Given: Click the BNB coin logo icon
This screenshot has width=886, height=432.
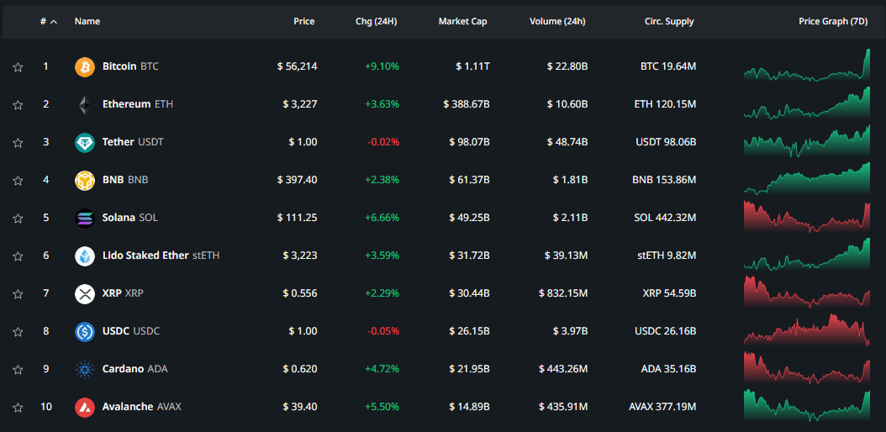Looking at the screenshot, I should pos(85,180).
